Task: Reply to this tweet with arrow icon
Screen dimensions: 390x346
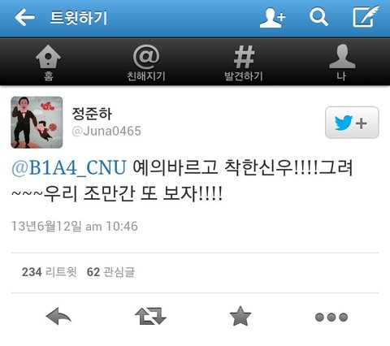Action: click(58, 316)
